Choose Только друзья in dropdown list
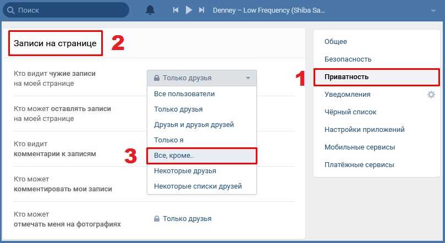445x243 pixels. pyautogui.click(x=202, y=109)
